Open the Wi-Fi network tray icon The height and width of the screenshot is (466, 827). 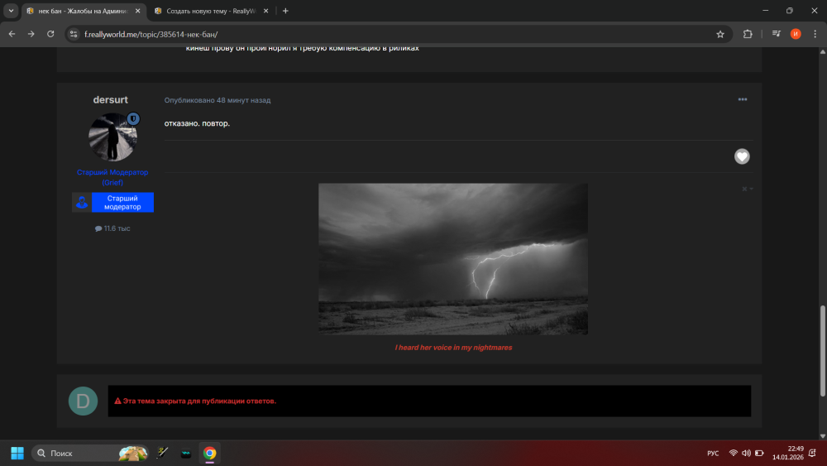733,454
